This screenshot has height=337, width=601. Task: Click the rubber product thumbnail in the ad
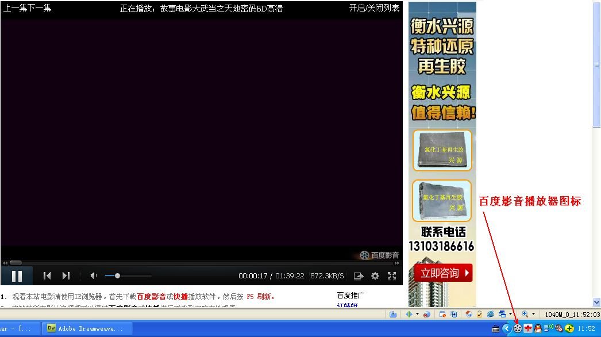(441, 150)
